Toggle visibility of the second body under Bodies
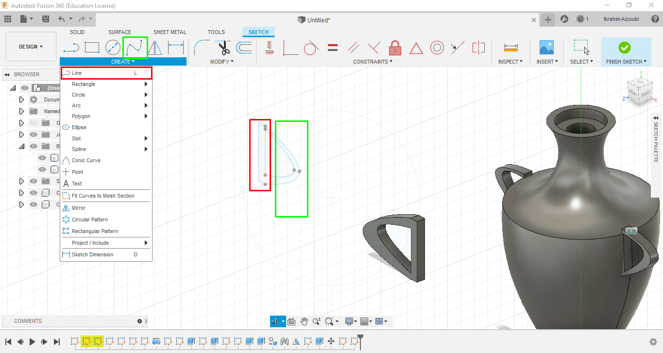This screenshot has height=353, width=663. tap(42, 169)
